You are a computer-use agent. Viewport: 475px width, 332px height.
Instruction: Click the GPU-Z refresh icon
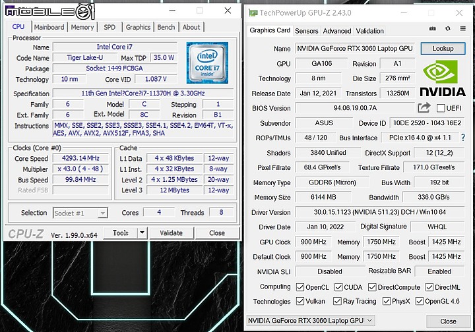pyautogui.click(x=448, y=28)
